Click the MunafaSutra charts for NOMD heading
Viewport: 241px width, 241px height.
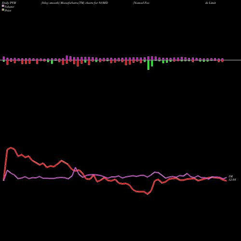(74, 3)
